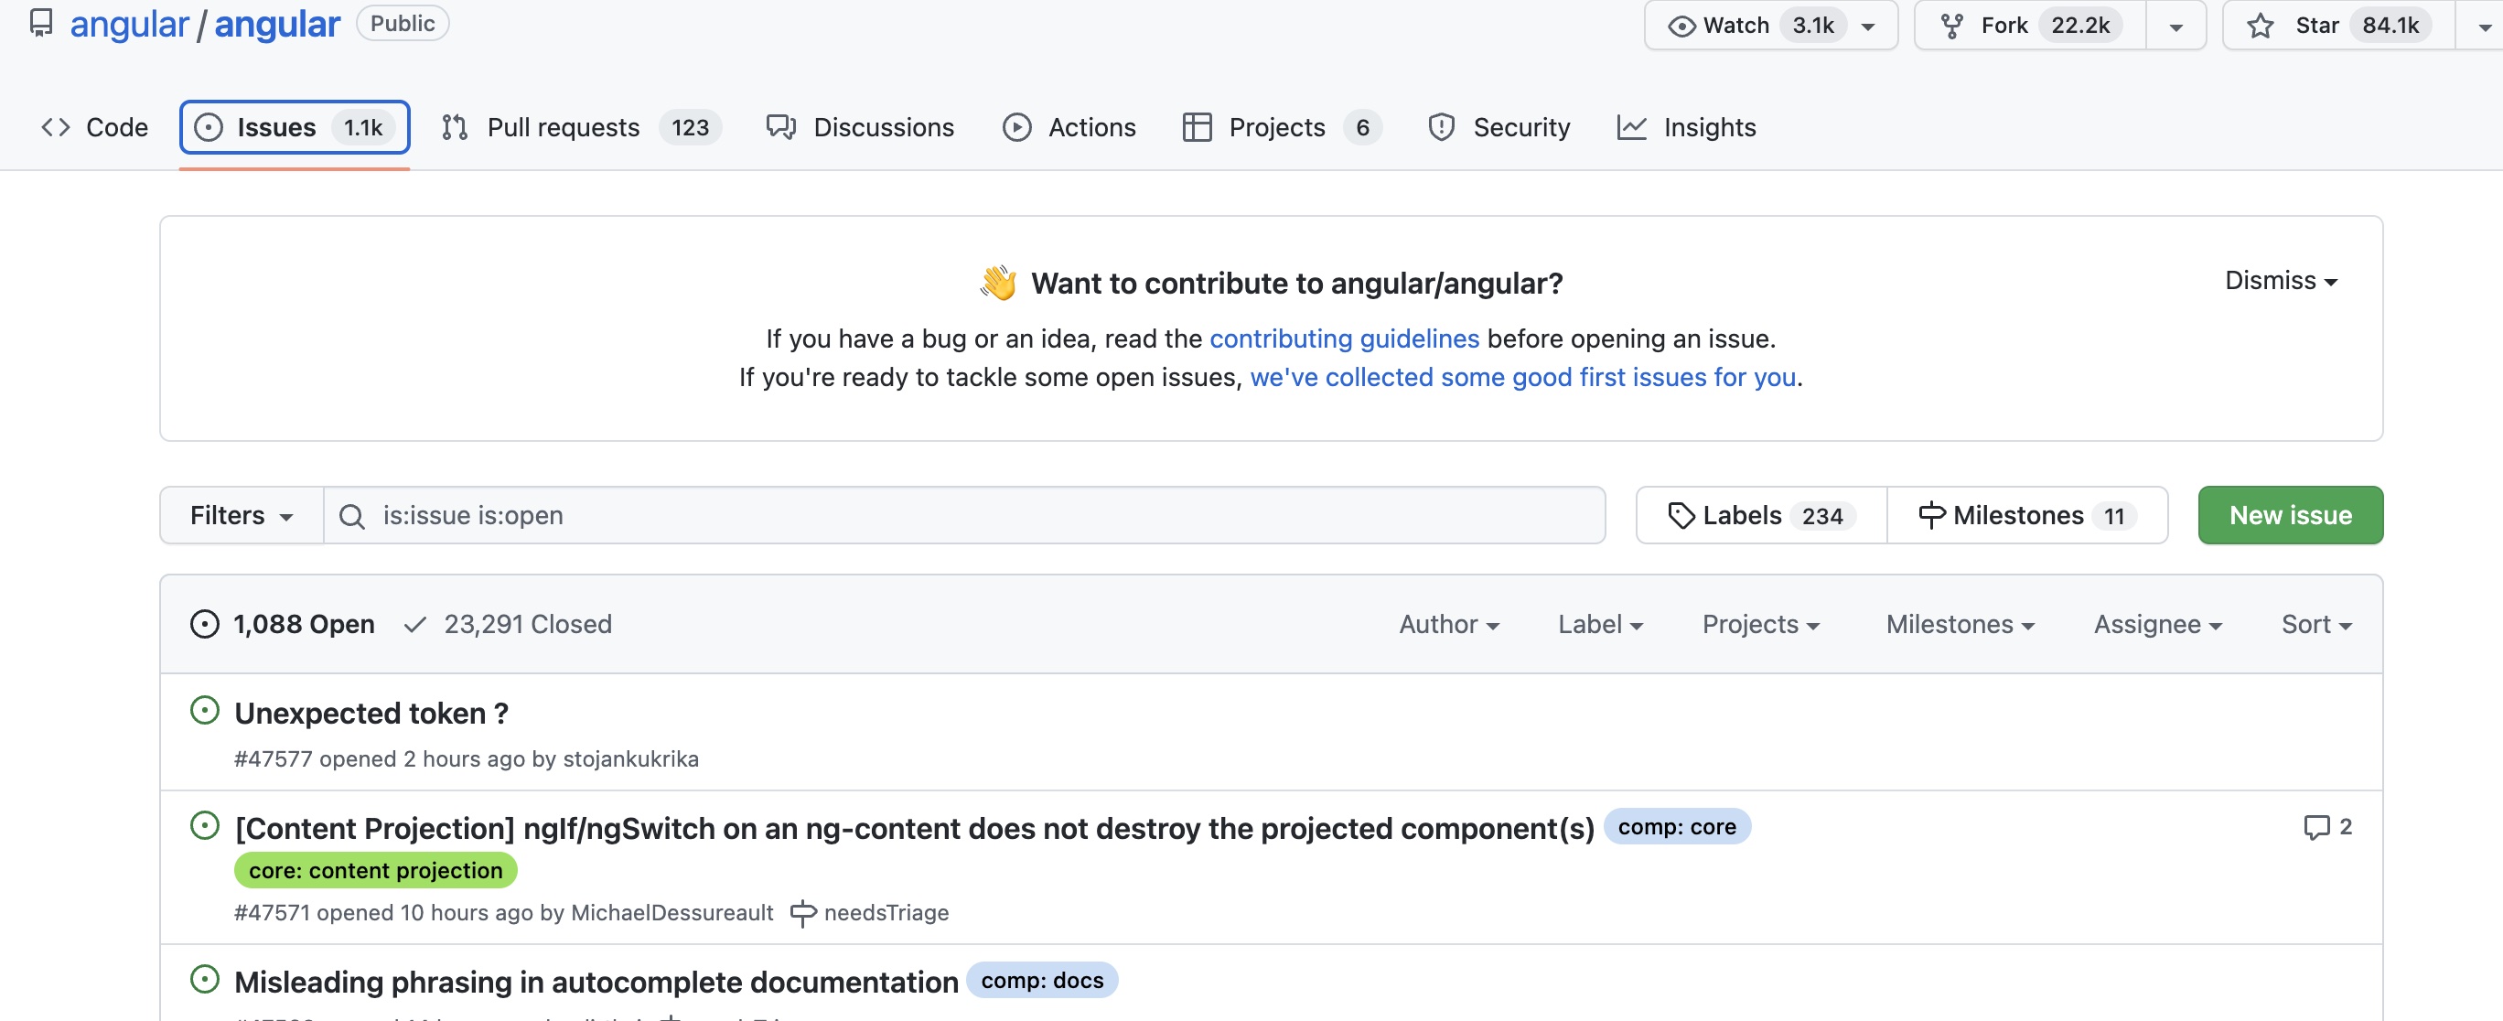Click the Milestones icon
The width and height of the screenshot is (2503, 1021).
tap(1933, 515)
